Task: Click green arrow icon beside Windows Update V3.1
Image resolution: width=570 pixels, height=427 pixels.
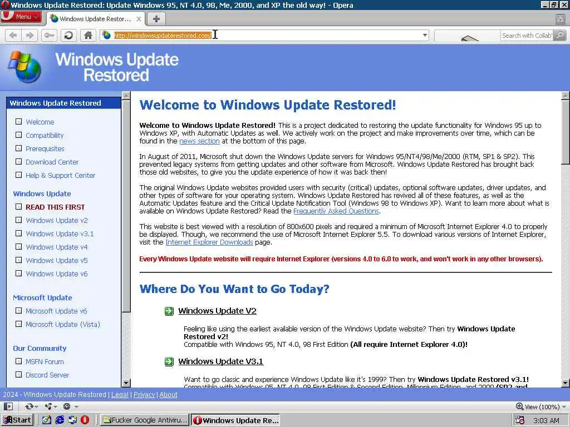Action: (169, 361)
